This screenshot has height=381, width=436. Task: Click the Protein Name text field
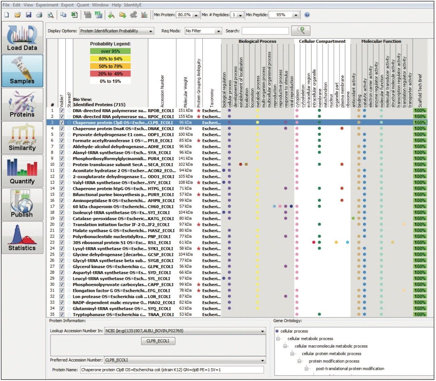[172, 370]
